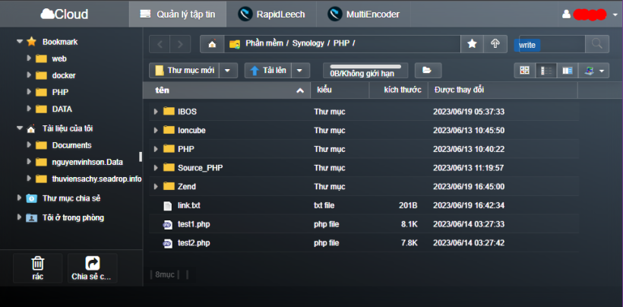The height and width of the screenshot is (307, 623).
Task: Click the open-folder icon next to quota
Action: pyautogui.click(x=428, y=71)
